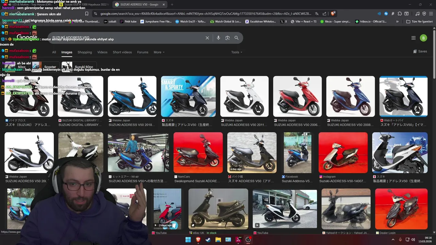Screen dimensions: 436x245
Task: Open Steam from the taskbar
Action: [x=208, y=240]
